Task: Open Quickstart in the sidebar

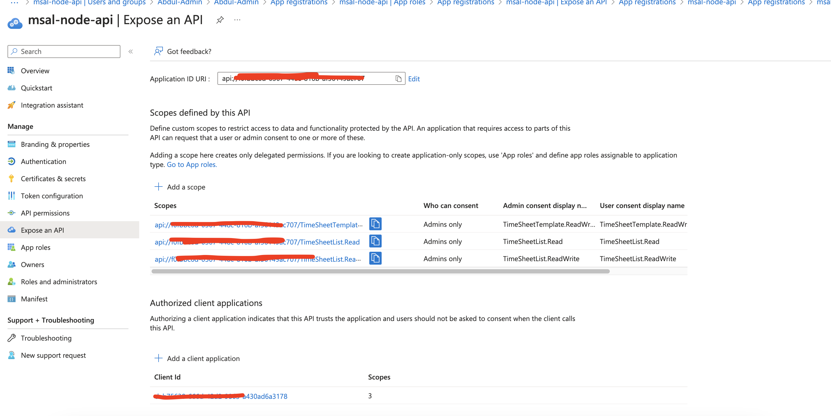Action: coord(37,88)
